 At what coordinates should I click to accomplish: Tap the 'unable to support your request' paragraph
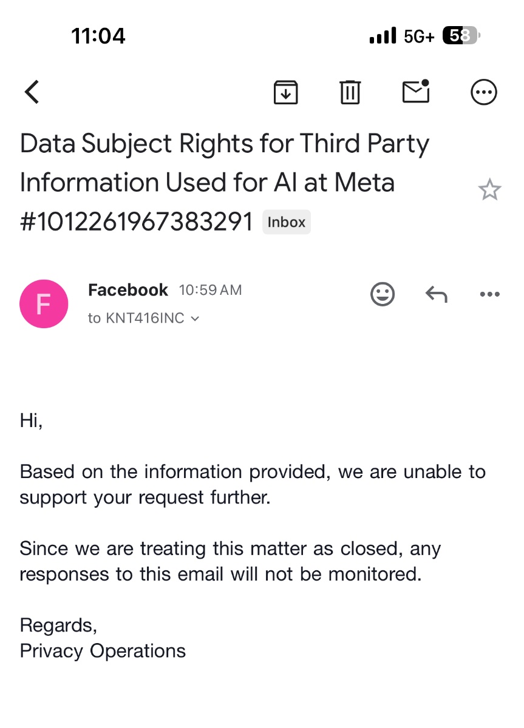(253, 484)
